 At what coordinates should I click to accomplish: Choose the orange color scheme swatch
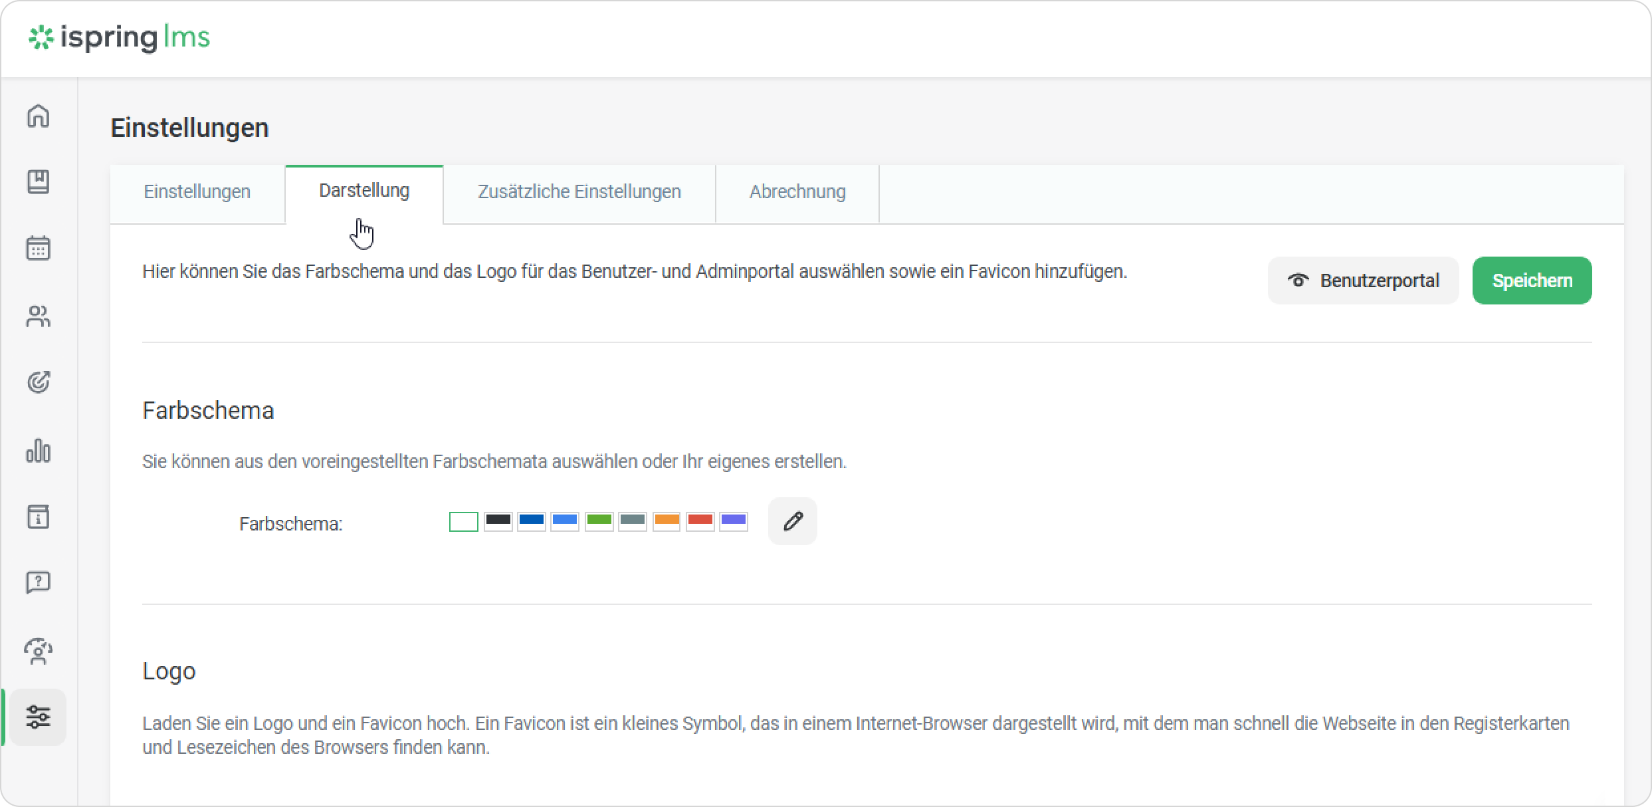tap(667, 521)
